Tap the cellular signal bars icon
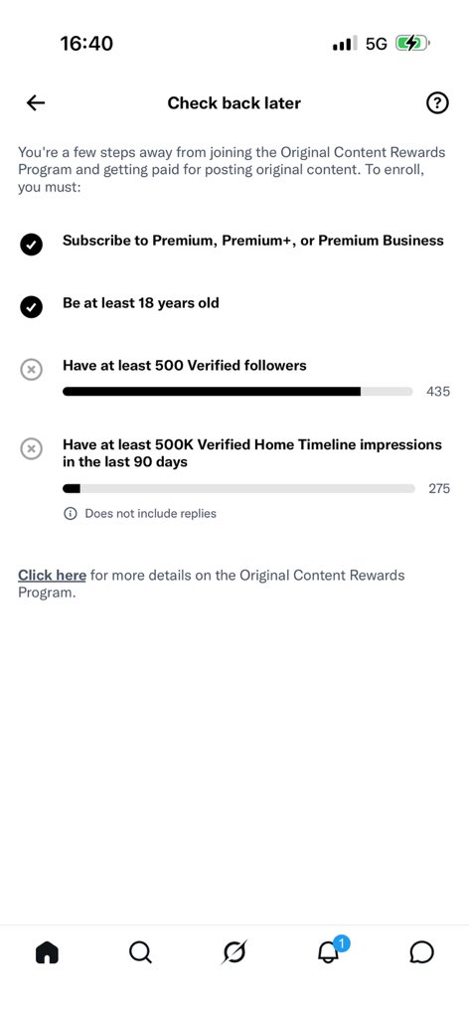469x1018 pixels. (345, 44)
